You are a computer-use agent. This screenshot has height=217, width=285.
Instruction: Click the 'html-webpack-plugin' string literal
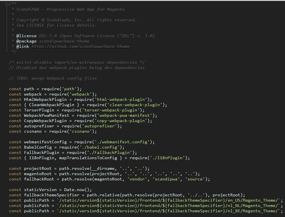121,100
